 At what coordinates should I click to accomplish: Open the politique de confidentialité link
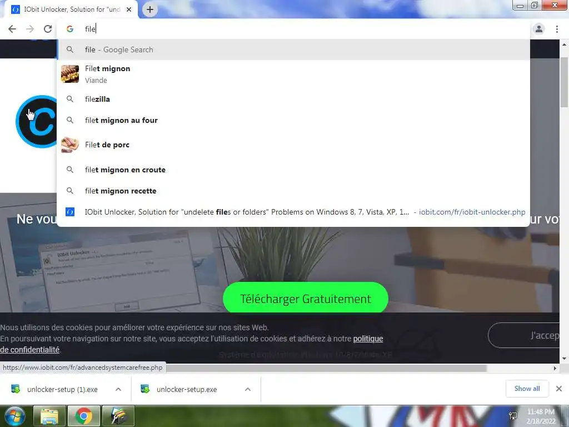pyautogui.click(x=368, y=339)
